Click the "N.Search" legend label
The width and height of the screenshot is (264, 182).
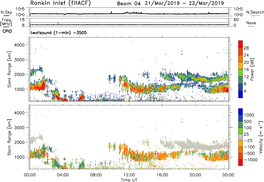pos(255,12)
